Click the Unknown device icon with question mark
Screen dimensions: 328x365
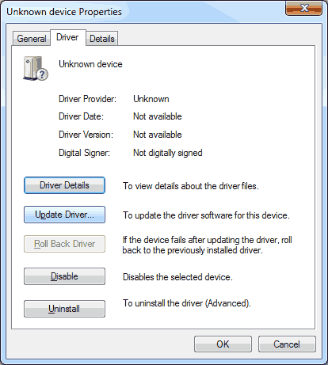pyautogui.click(x=36, y=68)
